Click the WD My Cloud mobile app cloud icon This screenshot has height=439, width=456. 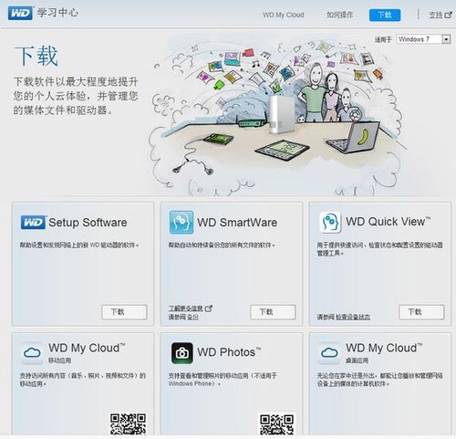pos(32,353)
